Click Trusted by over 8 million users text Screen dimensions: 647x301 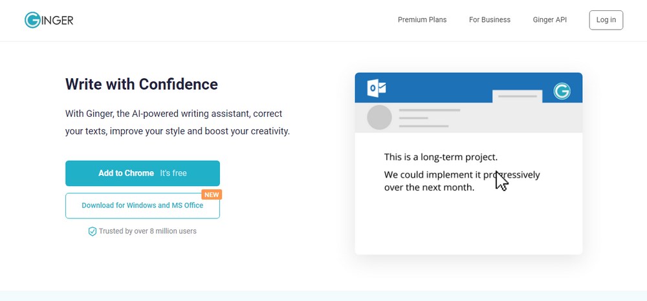(148, 231)
